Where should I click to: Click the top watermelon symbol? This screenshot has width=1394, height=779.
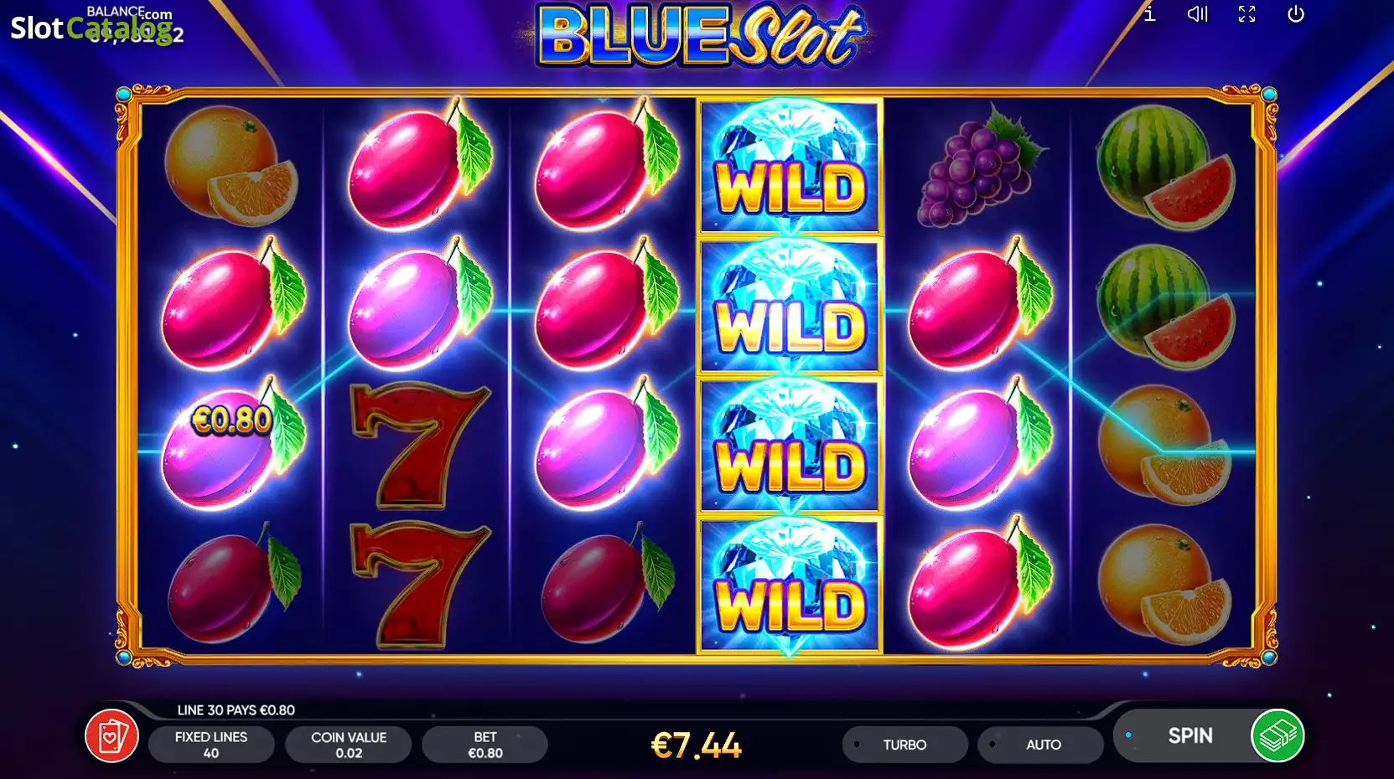click(x=1165, y=168)
